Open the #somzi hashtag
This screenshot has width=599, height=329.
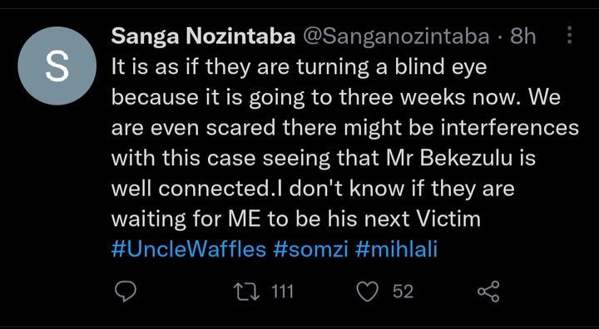coord(310,250)
